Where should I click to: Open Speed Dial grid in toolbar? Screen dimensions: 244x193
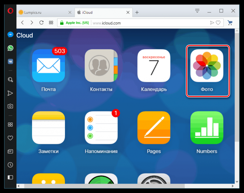tap(51, 22)
